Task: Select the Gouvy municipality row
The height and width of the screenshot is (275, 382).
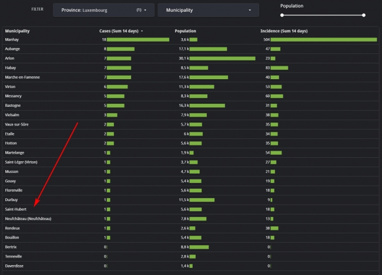Action: click(191, 181)
